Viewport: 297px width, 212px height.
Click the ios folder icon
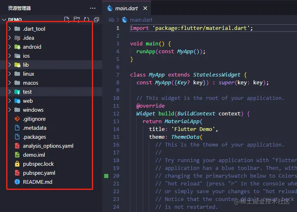17,56
